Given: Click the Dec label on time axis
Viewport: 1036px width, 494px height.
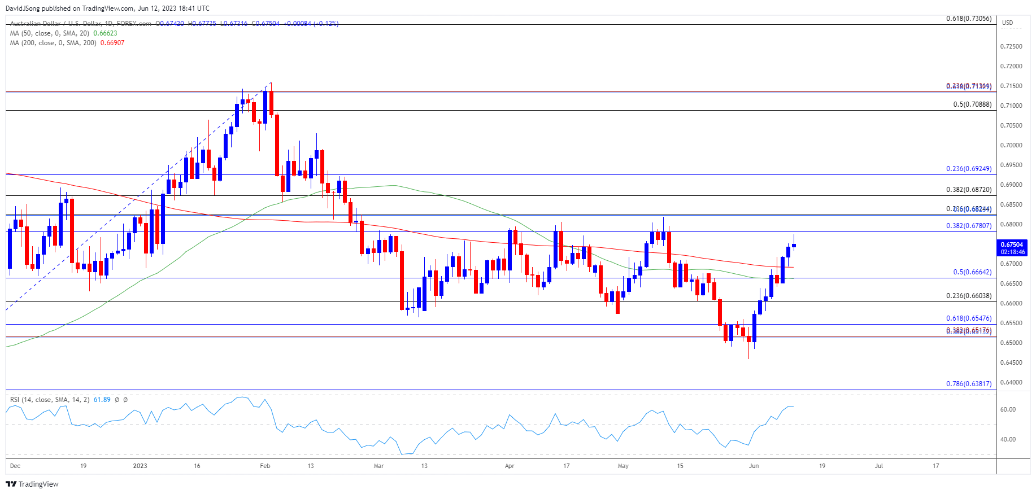Looking at the screenshot, I should (x=15, y=466).
